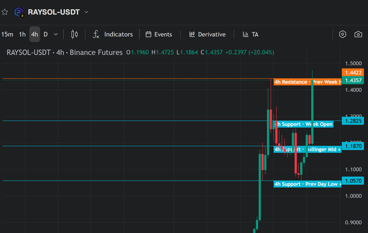Image resolution: width=368 pixels, height=233 pixels.
Task: Click the chart title RAYSOL-USDT 4h Binance Futures
Action: 64,52
